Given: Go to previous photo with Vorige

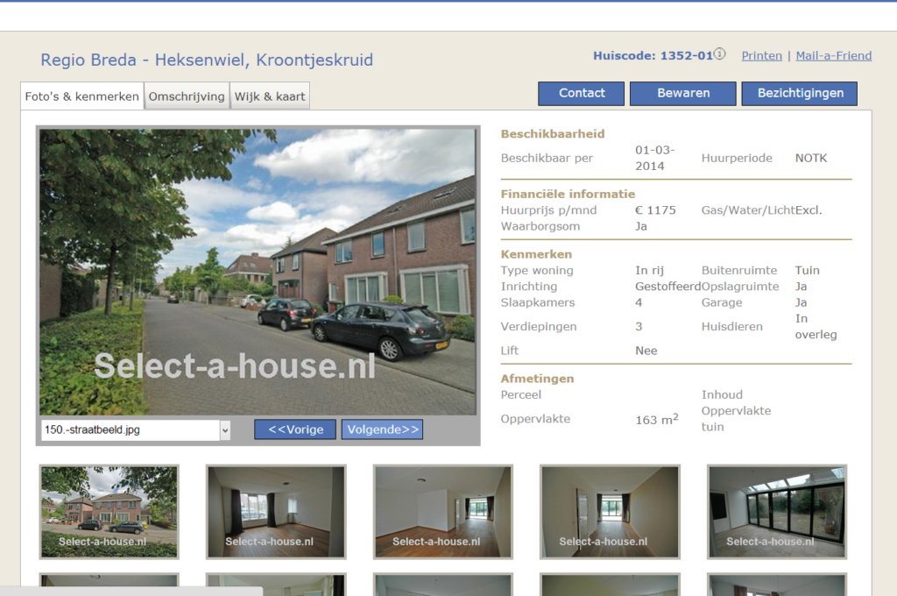Looking at the screenshot, I should pyautogui.click(x=295, y=429).
